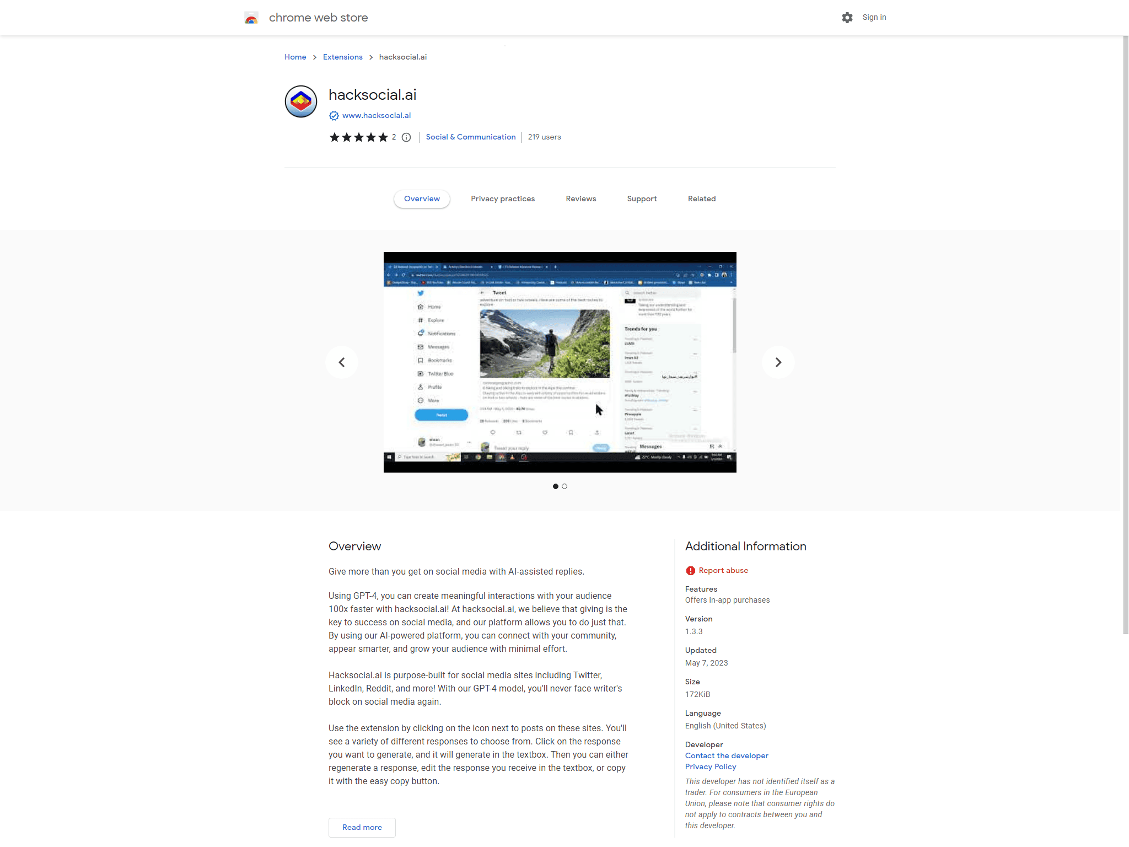Select the first carousel dot
This screenshot has width=1129, height=847.
point(556,486)
